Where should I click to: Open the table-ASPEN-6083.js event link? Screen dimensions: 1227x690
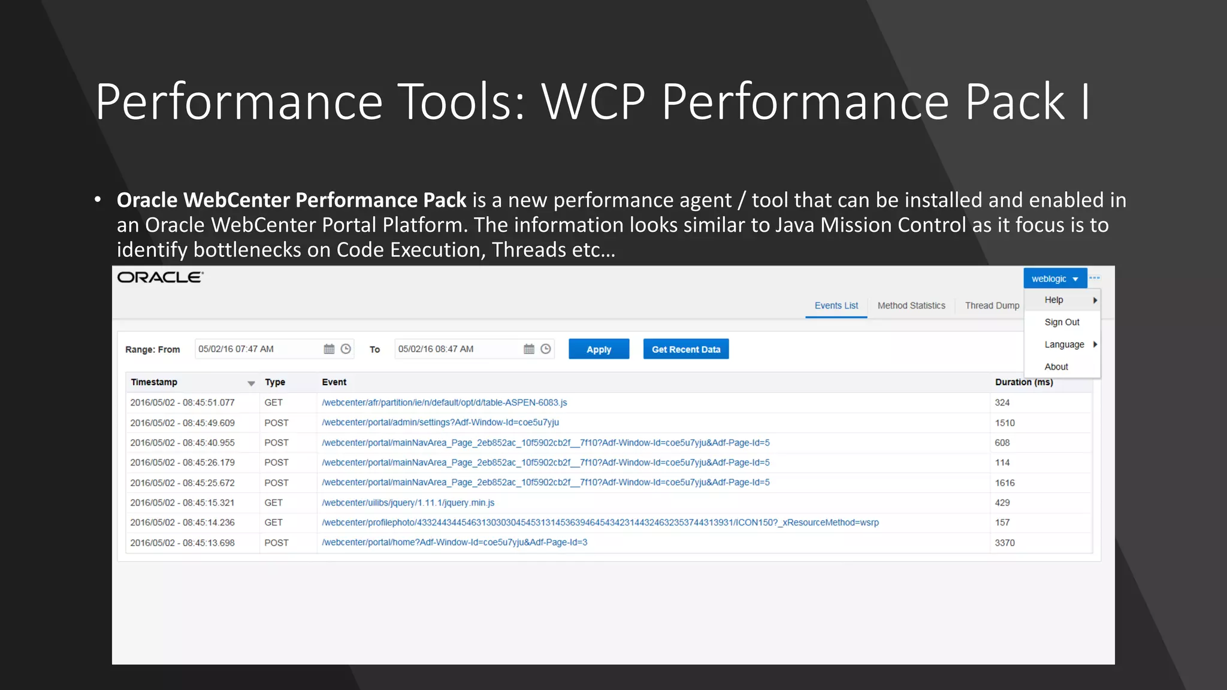(x=445, y=402)
